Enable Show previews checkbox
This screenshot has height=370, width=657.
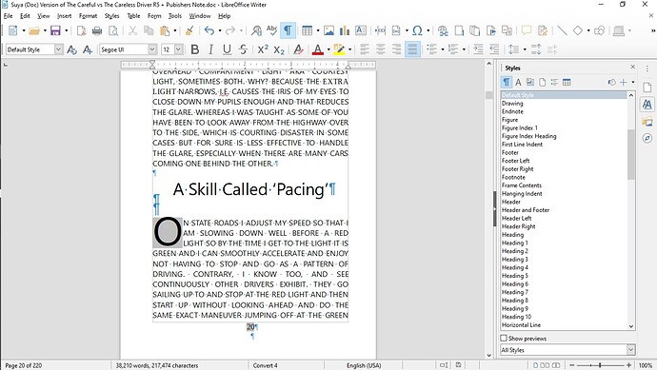pyautogui.click(x=504, y=338)
